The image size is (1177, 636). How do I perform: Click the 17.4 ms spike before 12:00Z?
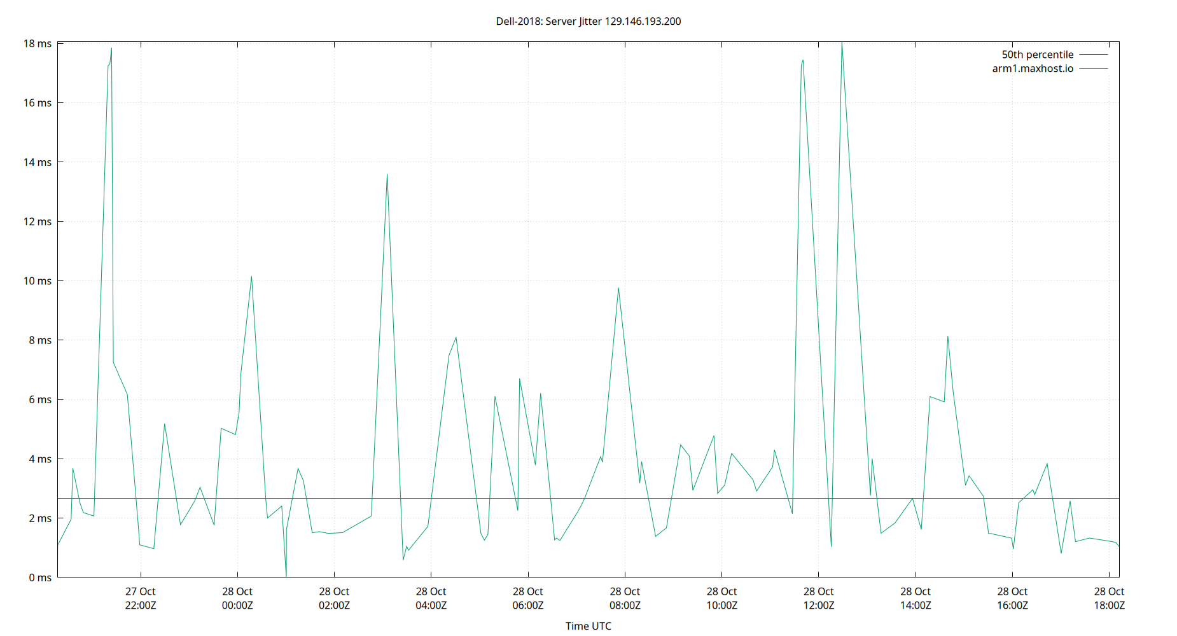coord(803,60)
